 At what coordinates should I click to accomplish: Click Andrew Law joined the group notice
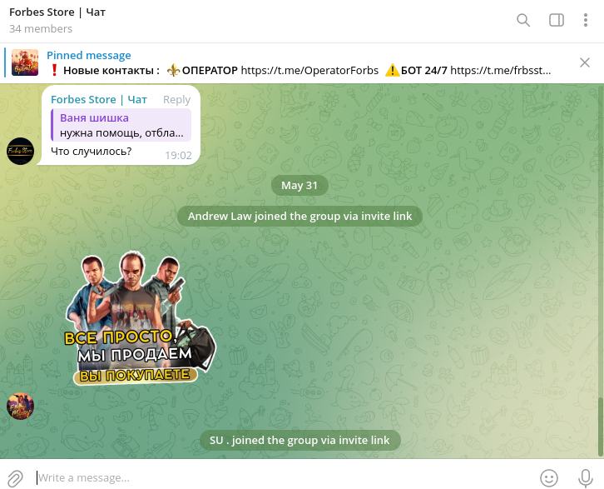click(300, 217)
